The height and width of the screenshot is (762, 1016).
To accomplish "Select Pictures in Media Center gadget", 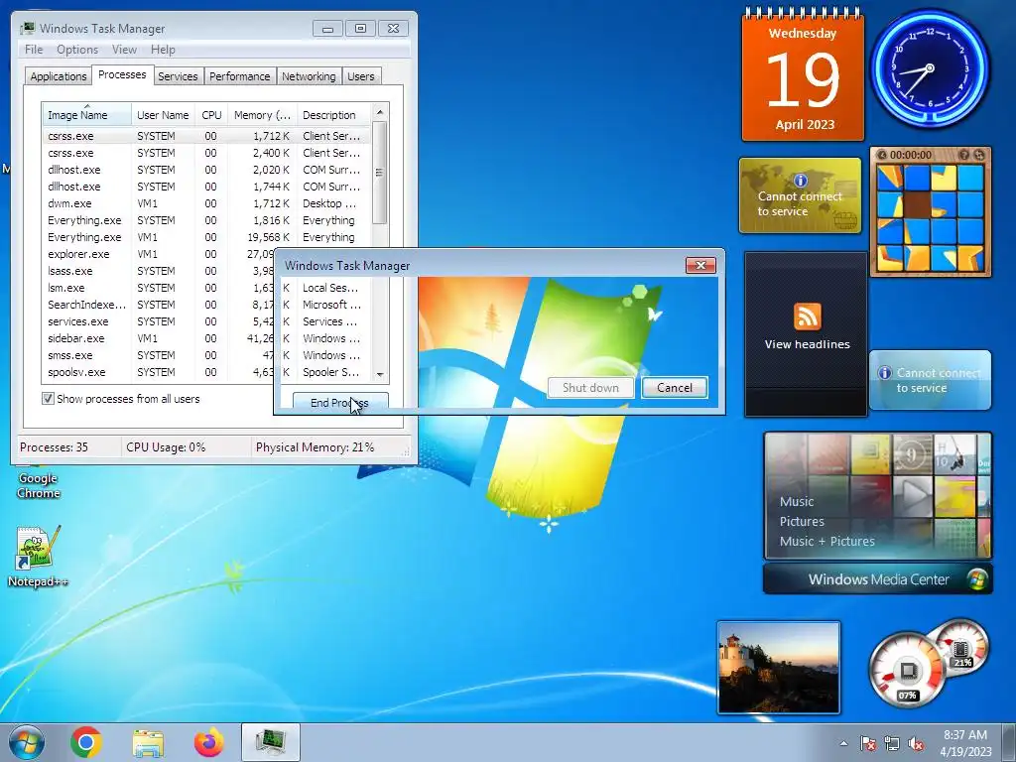I will pos(802,521).
